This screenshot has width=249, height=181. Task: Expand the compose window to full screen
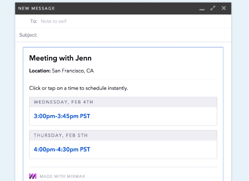coord(213,8)
